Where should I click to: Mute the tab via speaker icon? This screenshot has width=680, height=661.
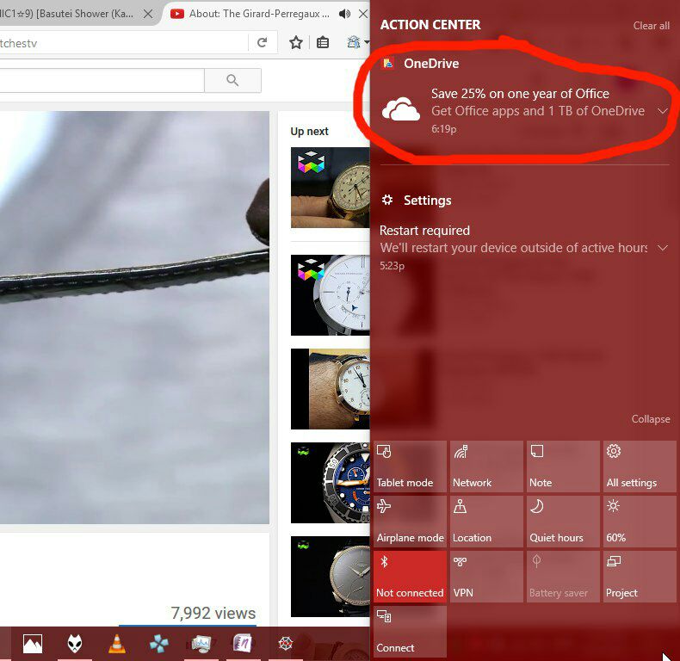click(x=345, y=14)
